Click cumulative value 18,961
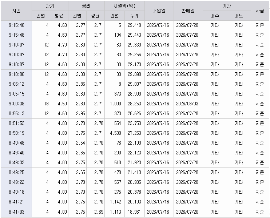Image resolution: width=270 pixels, height=218 pixels. click(x=135, y=212)
